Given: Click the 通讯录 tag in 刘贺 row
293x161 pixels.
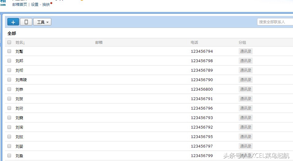Looking at the screenshot, I should (245, 99).
